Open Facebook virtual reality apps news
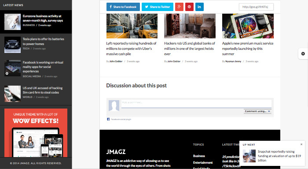This screenshot has width=308, height=169. (43, 67)
